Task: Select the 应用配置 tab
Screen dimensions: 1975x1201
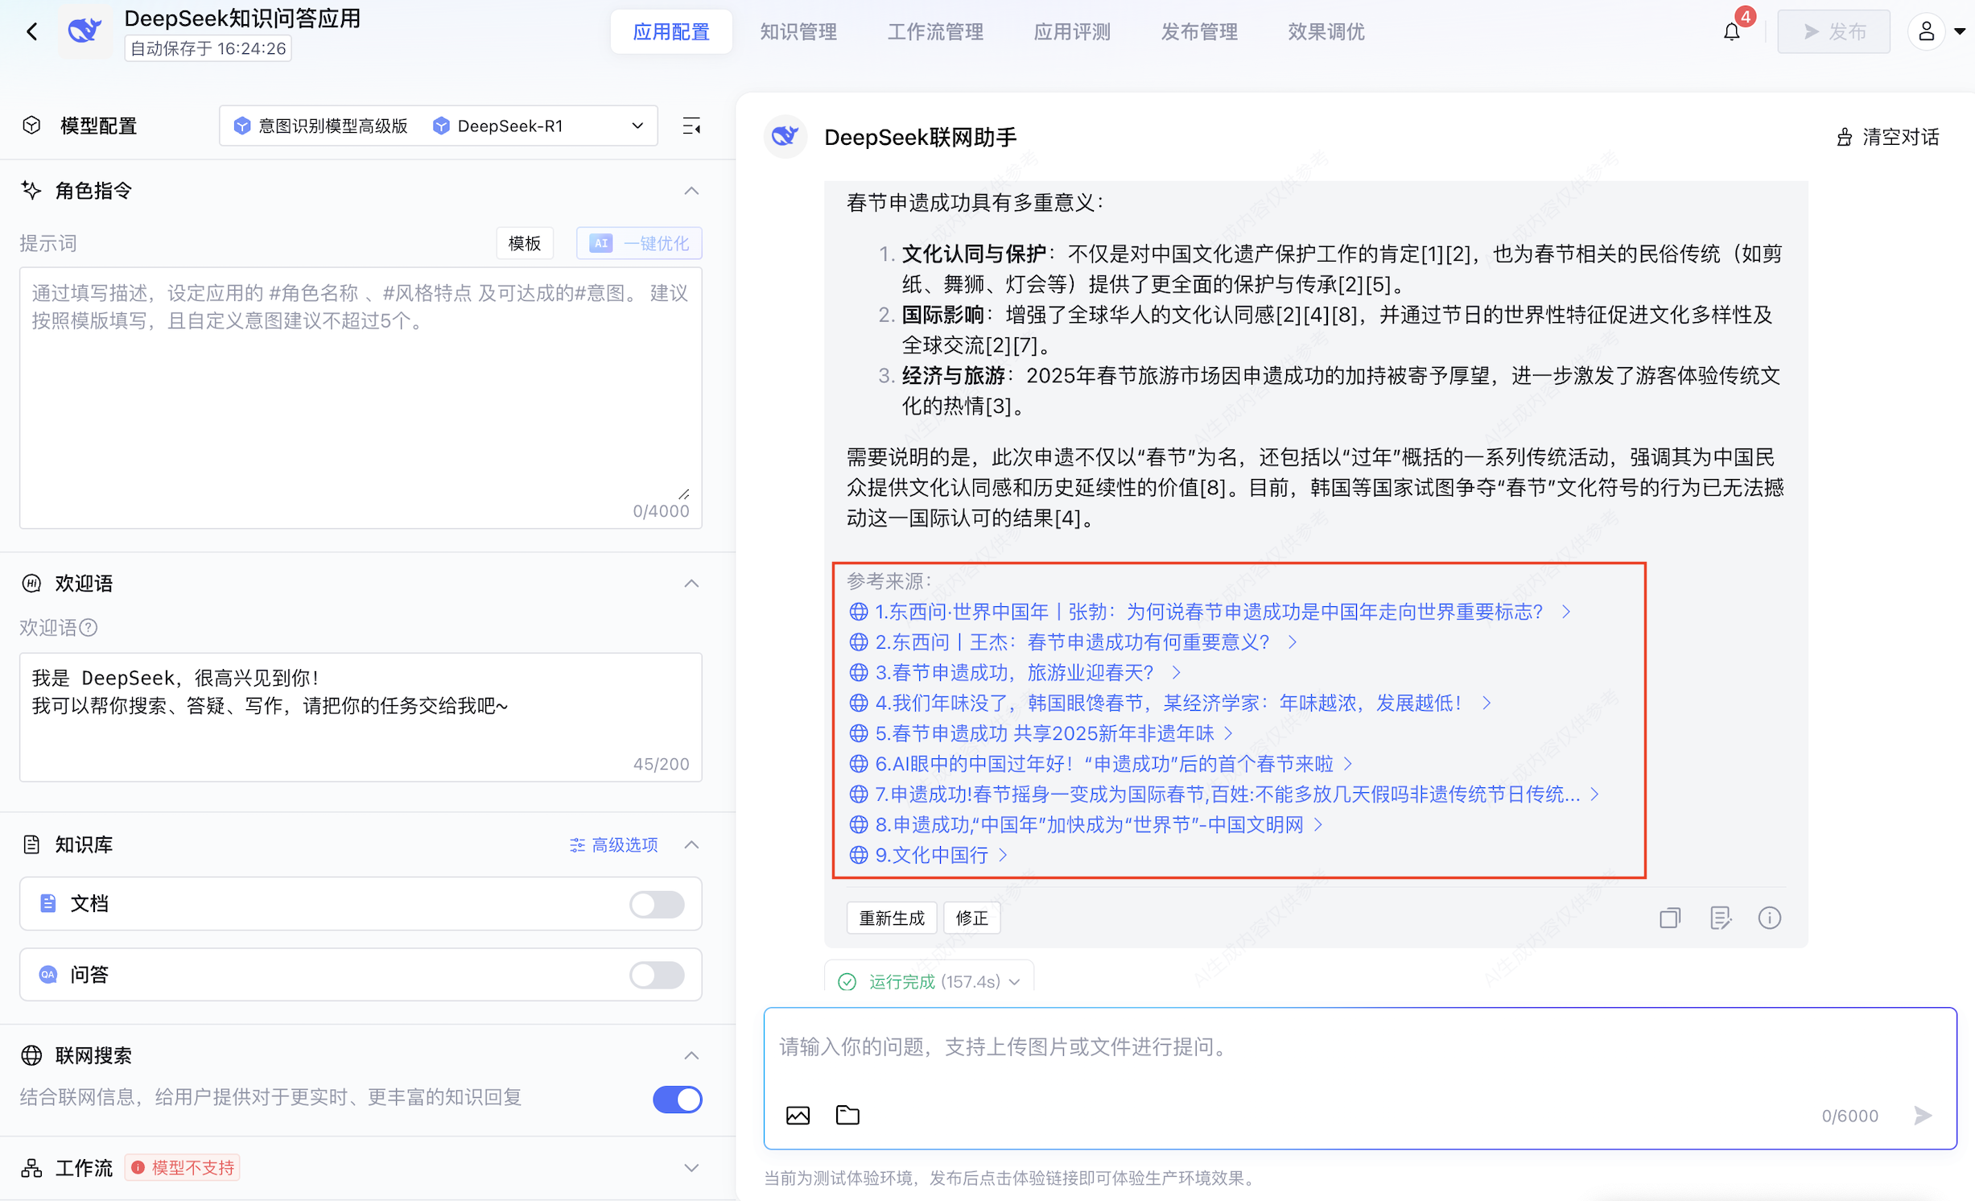Action: [671, 31]
